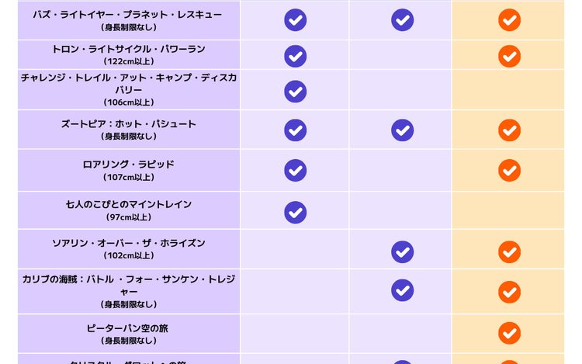Click the orange checkmark in the ピーターパン空の旅 row
The height and width of the screenshot is (364, 582).
[x=509, y=333]
